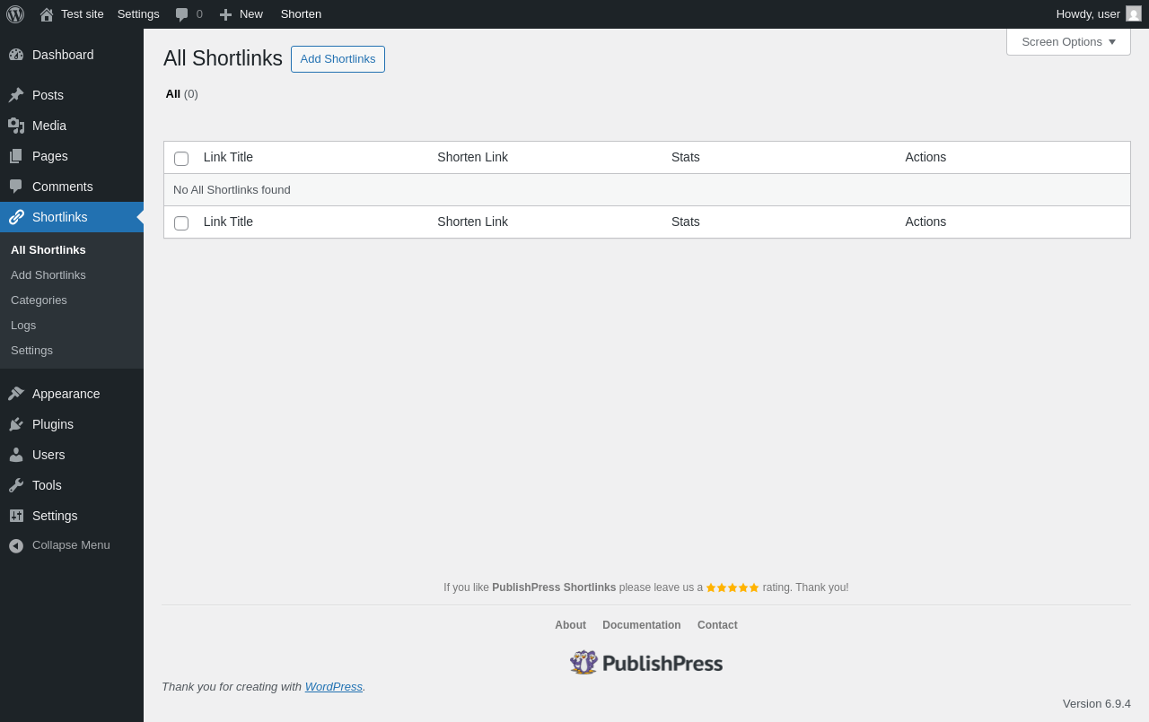Open the Test site admin bar menu
Screen dimensions: 1149x722
pyautogui.click(x=72, y=14)
